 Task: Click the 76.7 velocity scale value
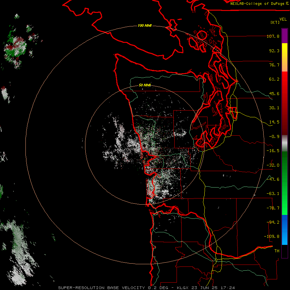(274, 65)
